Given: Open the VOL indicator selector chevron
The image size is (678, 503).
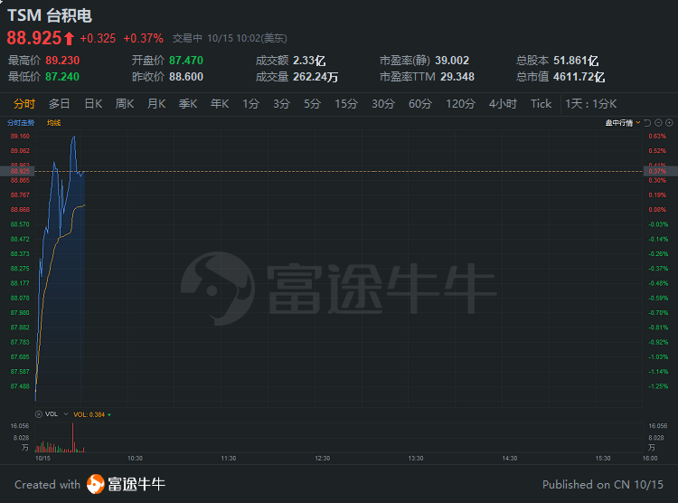Looking at the screenshot, I should pyautogui.click(x=66, y=414).
